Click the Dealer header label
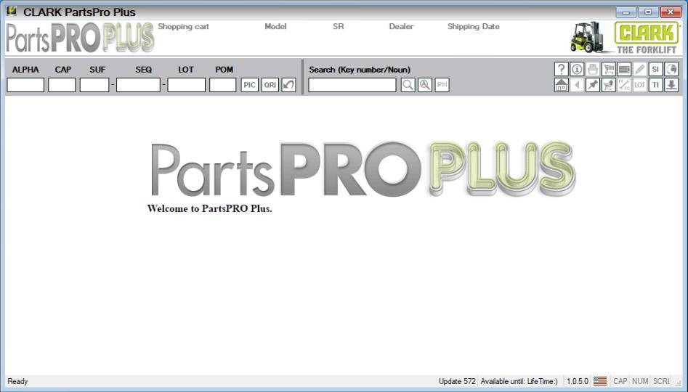This screenshot has height=392, width=688. point(401,26)
